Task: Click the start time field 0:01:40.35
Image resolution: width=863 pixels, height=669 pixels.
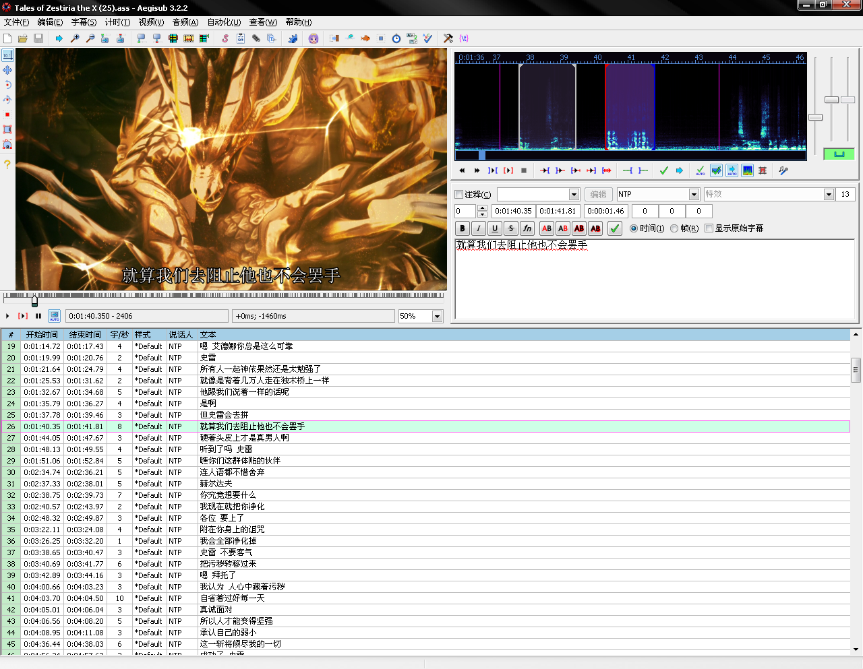Action: coord(513,211)
